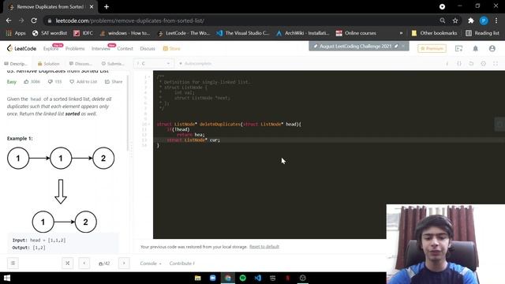
Task: Toggle fold arrow at deleteDuplicates line
Action: click(149, 125)
